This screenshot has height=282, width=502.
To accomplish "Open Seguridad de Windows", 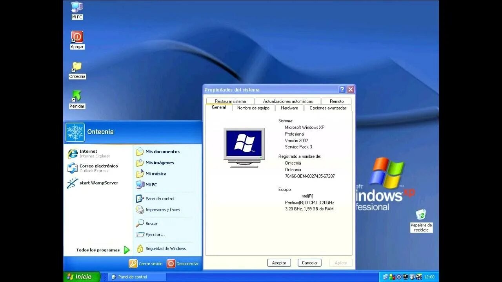I will pos(161,249).
